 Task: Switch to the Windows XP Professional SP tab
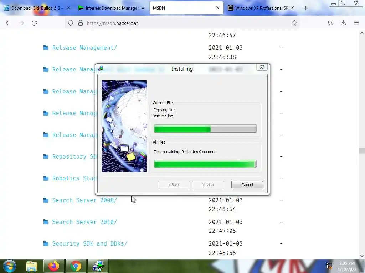(261, 8)
